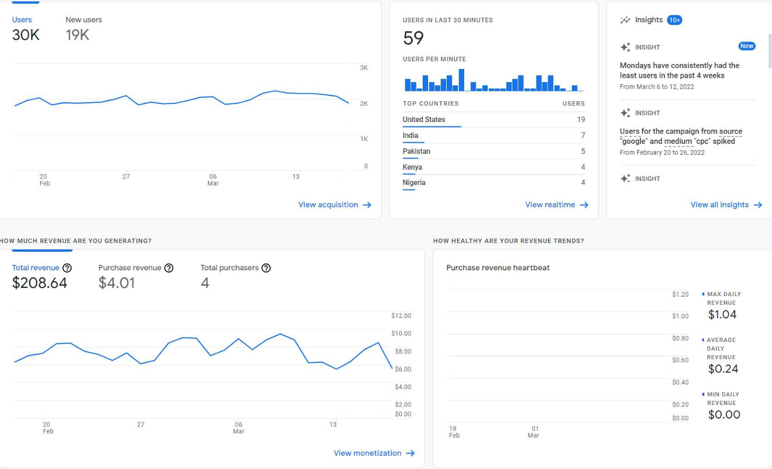Click the TOP COUNTRIES column header
The height and width of the screenshot is (469, 772).
pos(431,103)
